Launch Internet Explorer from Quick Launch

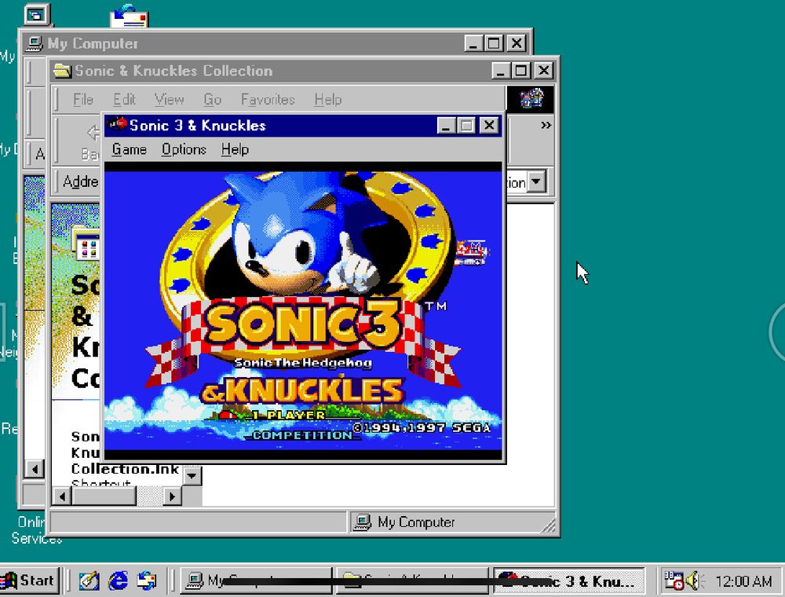[x=119, y=581]
